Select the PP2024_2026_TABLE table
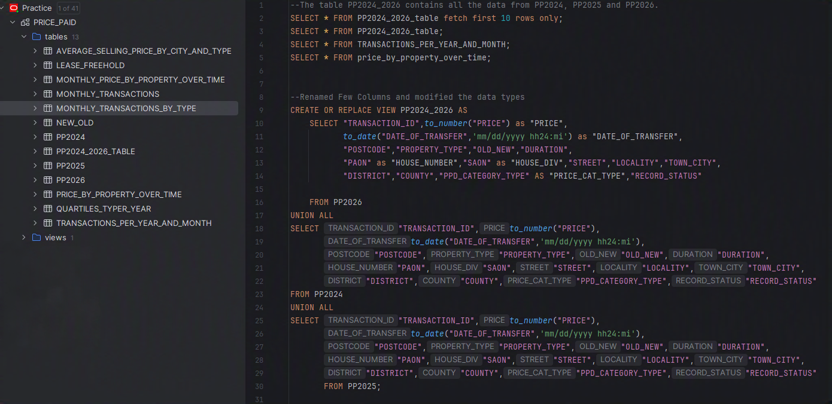832x404 pixels. pyautogui.click(x=119, y=151)
